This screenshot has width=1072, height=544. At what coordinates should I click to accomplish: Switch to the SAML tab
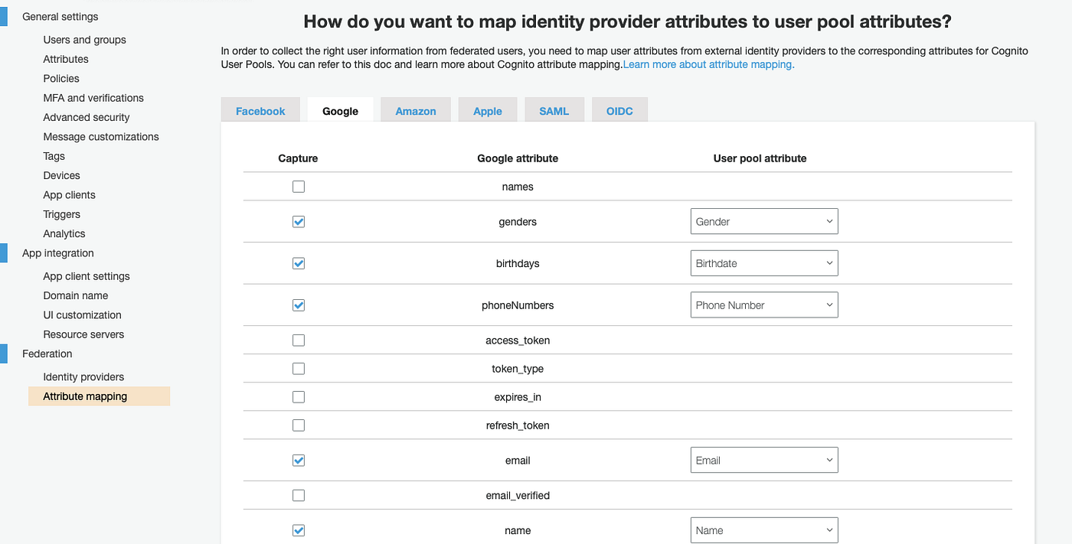pyautogui.click(x=554, y=109)
